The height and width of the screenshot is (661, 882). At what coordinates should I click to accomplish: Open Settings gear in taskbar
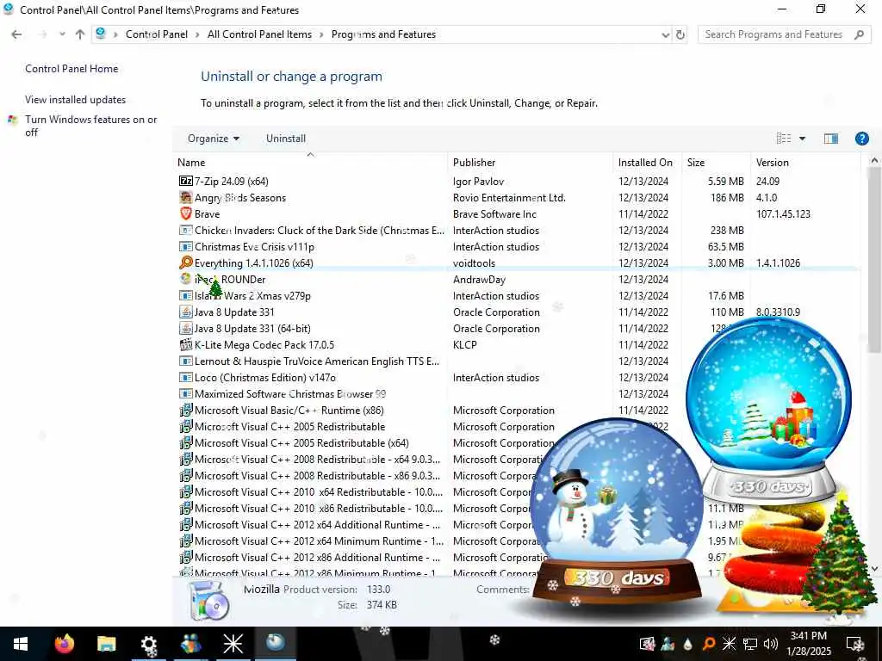click(x=148, y=644)
